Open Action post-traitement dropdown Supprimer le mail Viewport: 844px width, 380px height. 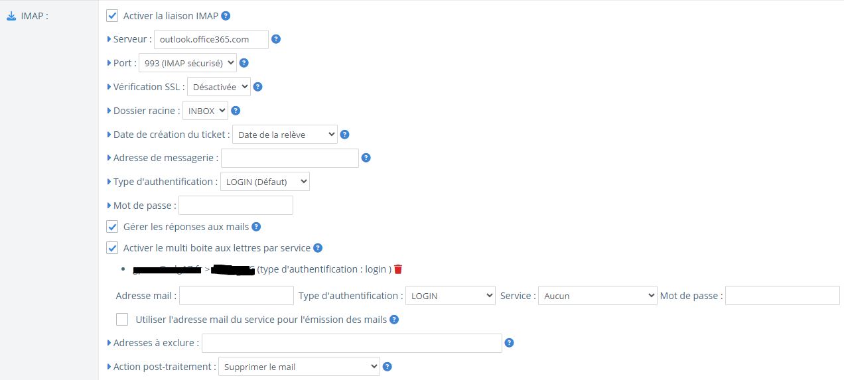coord(299,367)
